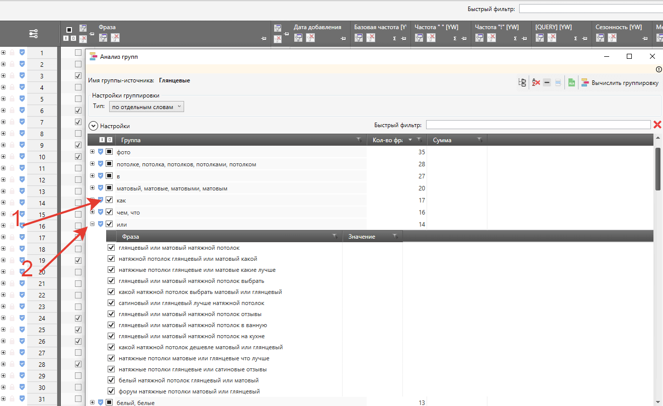Collapse the или group
The image size is (663, 406).
tap(92, 224)
